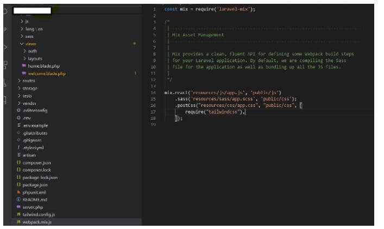
Task: Collapse the views folder chevron
Action: point(22,44)
